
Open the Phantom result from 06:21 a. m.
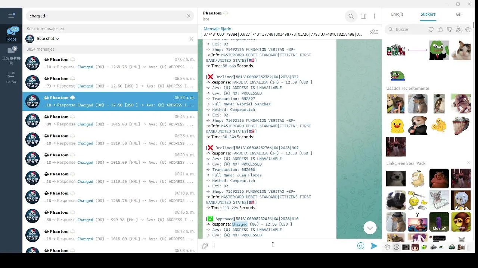click(x=110, y=178)
